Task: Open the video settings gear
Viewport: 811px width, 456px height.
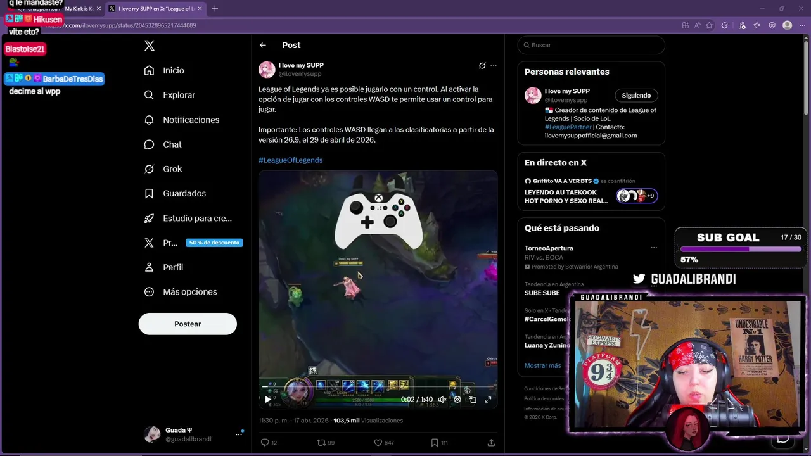Action: coord(457,400)
